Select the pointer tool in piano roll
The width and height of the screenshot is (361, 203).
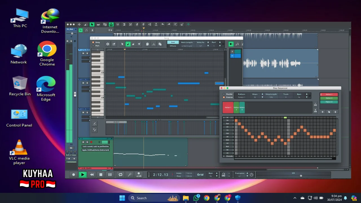point(122,44)
